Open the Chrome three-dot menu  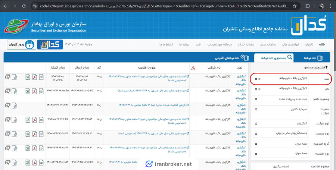(x=330, y=6)
